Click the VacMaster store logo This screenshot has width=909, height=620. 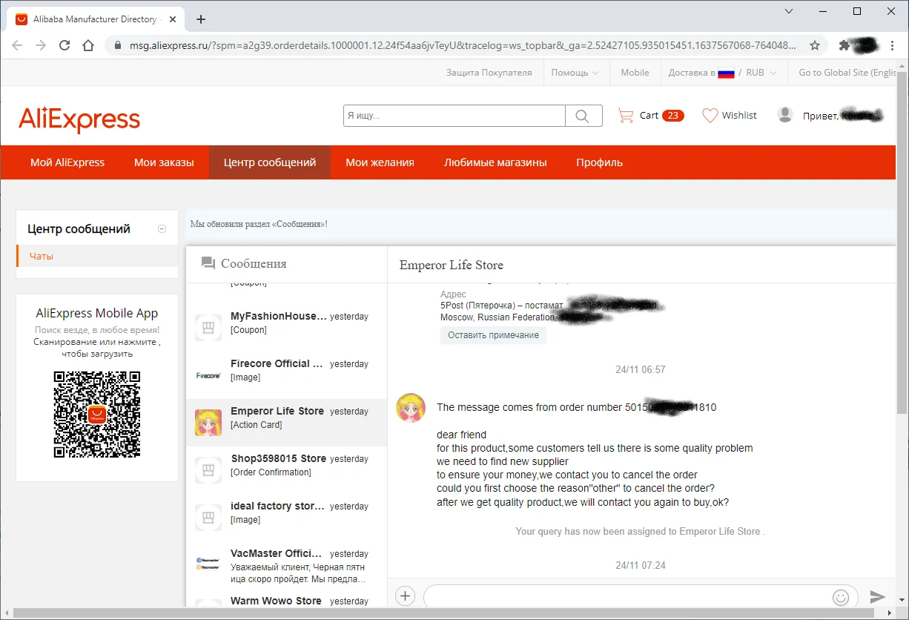coord(208,564)
